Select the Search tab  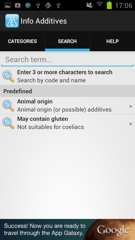click(67, 41)
